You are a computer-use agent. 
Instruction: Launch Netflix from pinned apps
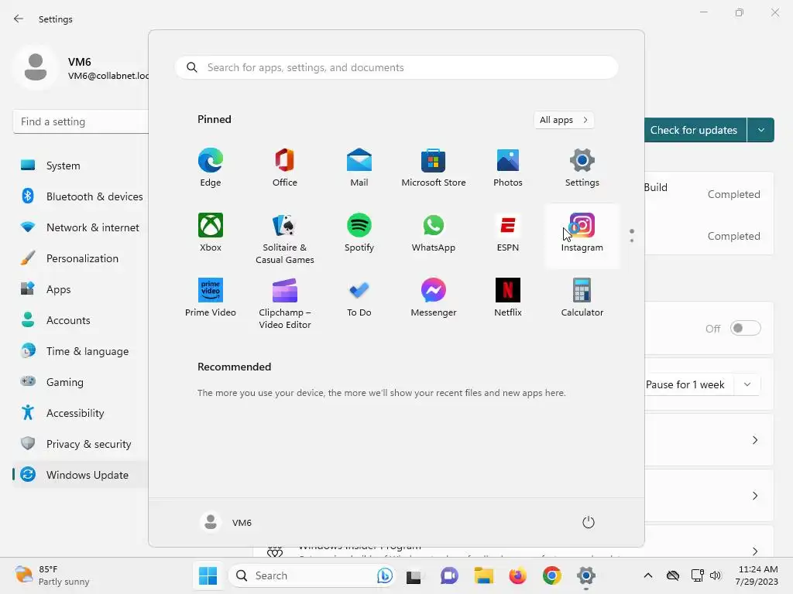click(508, 298)
